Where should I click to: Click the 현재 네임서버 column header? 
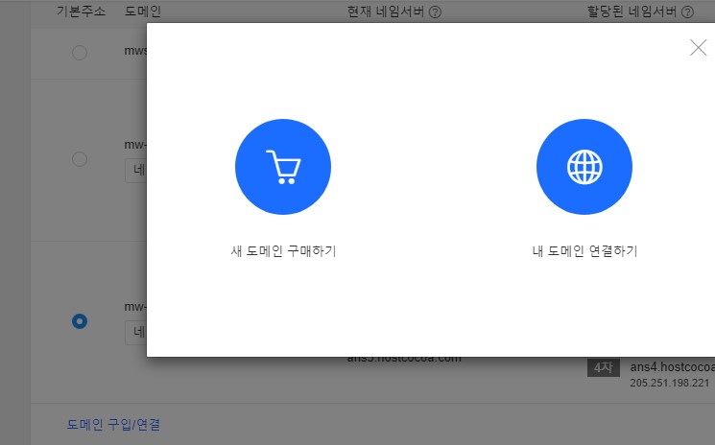(x=386, y=12)
